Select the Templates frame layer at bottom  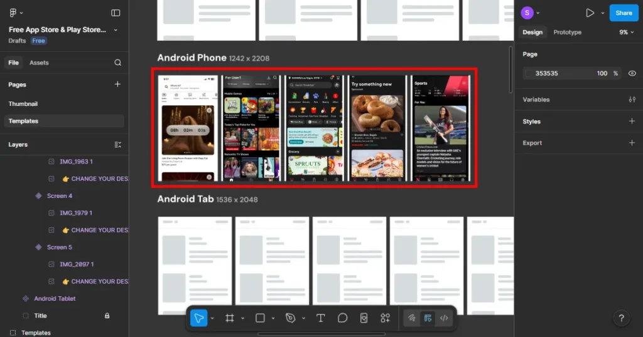click(x=36, y=333)
